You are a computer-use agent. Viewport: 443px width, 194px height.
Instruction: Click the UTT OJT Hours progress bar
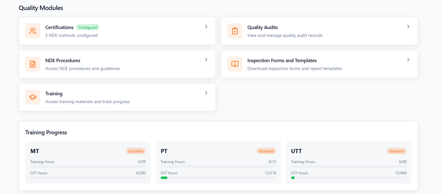pyautogui.click(x=349, y=178)
